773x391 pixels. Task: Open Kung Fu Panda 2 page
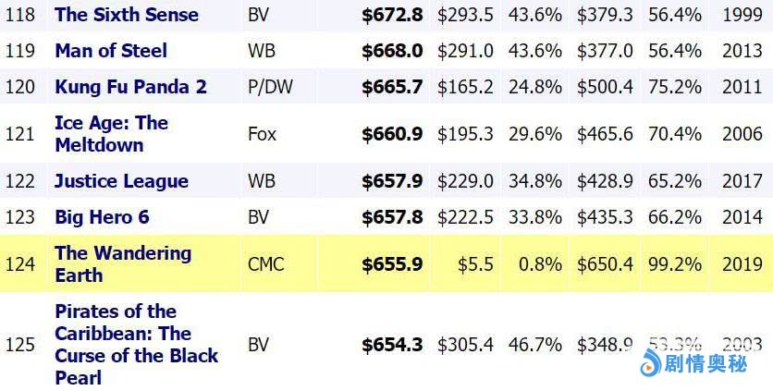[x=130, y=87]
